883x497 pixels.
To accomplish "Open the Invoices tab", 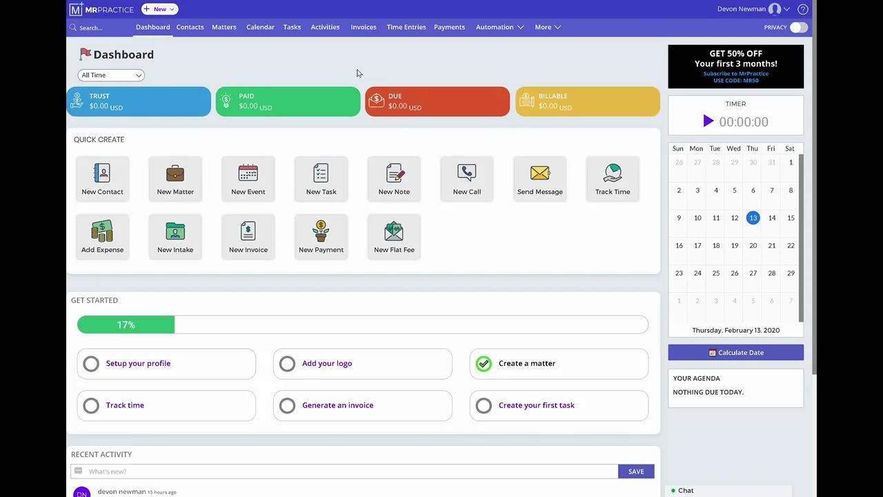I will point(364,27).
